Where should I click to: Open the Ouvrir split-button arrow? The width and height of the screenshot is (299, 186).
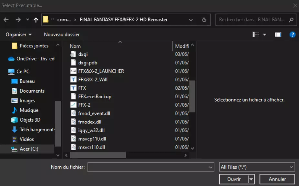point(251,179)
